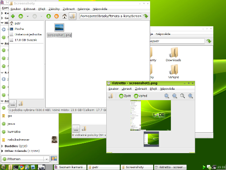This screenshot has height=170, width=226.
Task: Click zoom to fit magnifier in ristretto
Action: pyautogui.click(x=183, y=96)
